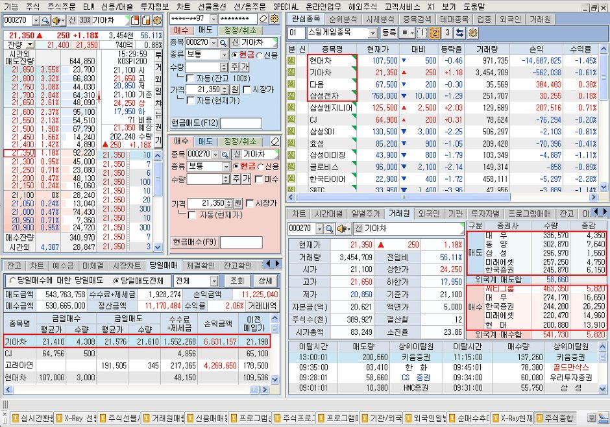Viewport: 610px width, 427px height.
Task: Check 미수 checkbox in buy panel
Action: click(258, 179)
